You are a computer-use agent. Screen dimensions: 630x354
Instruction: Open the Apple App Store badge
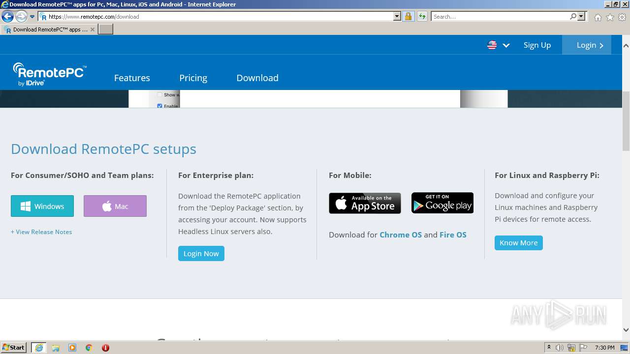[365, 203]
